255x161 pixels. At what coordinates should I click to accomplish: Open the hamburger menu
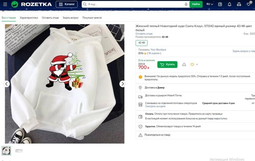[5, 4]
